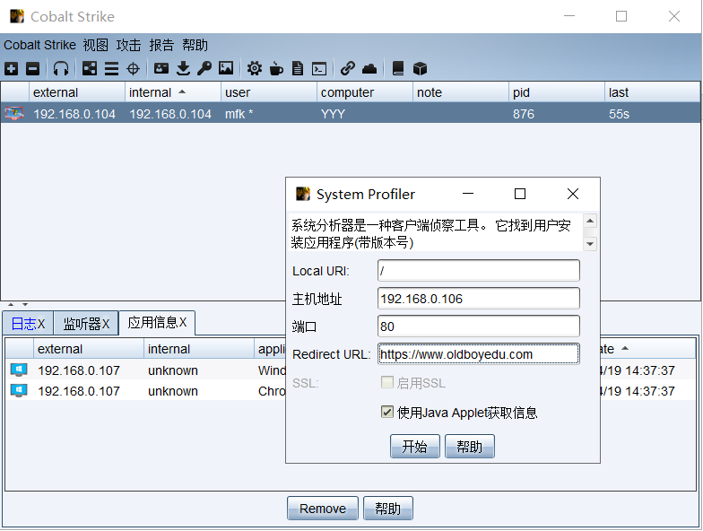
Task: Click the download arrow toolbar icon
Action: (x=183, y=68)
